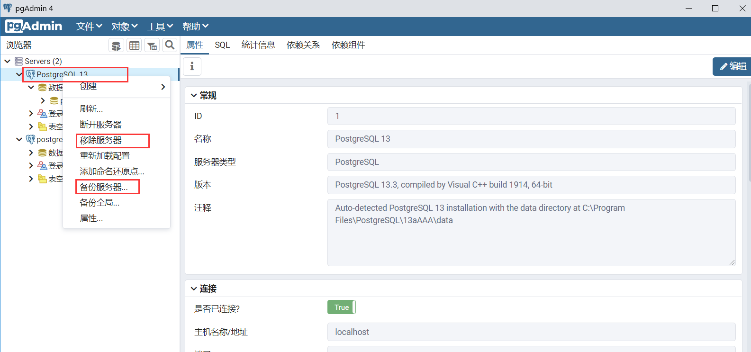Switch to the 依赖组件 tab

[348, 45]
